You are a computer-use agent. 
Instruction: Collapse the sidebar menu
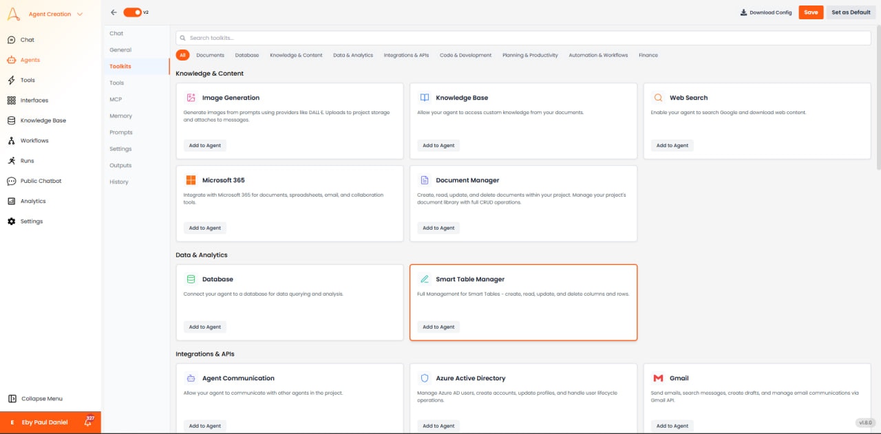tap(35, 398)
